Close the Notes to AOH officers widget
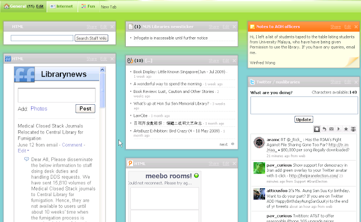 [x=356, y=26]
